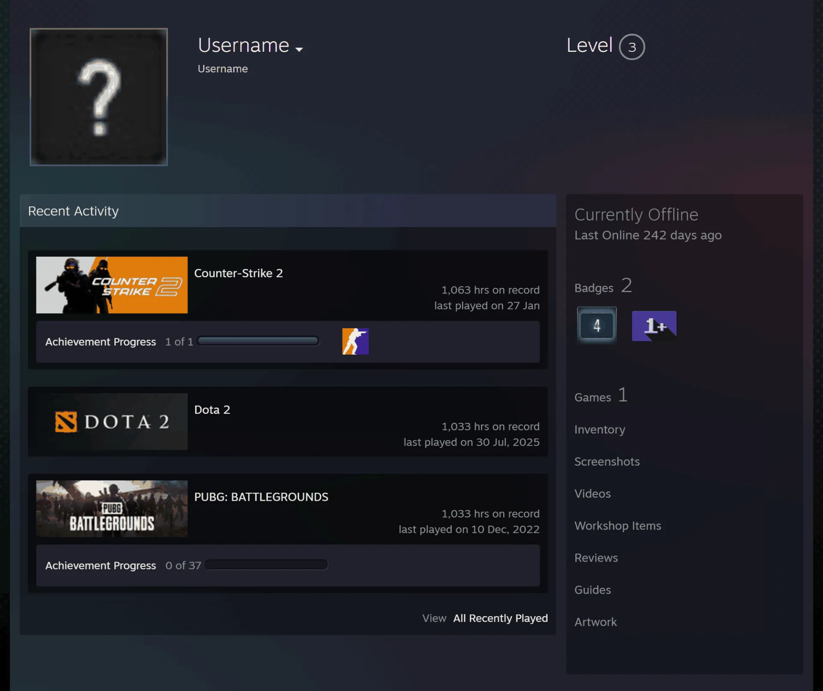Open the PUBG Battlegrounds game banner
Viewport: 823px width, 691px height.
pos(112,509)
